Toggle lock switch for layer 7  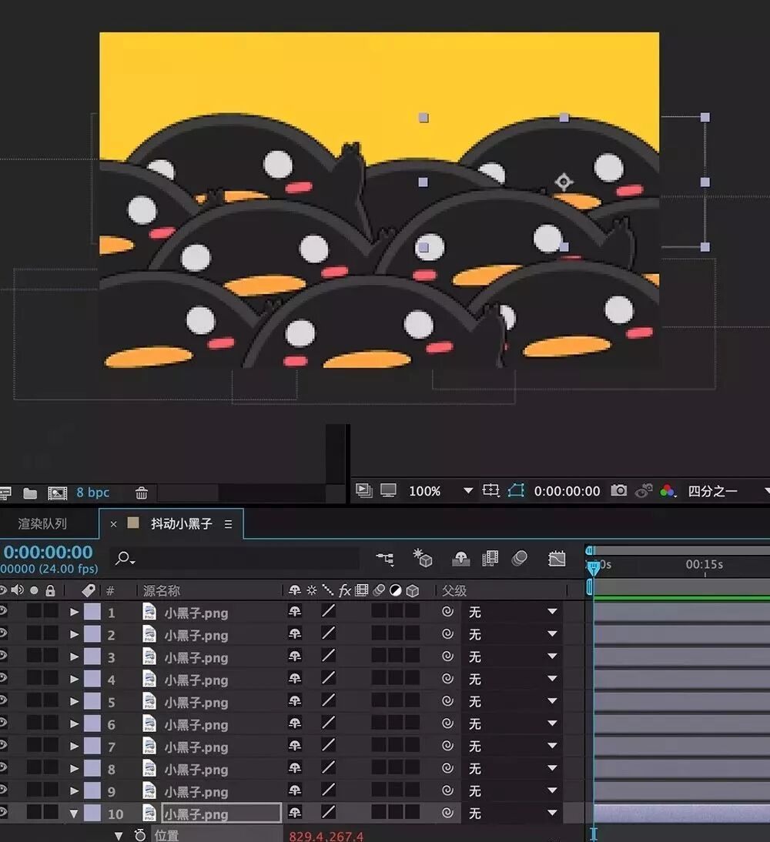[51, 745]
